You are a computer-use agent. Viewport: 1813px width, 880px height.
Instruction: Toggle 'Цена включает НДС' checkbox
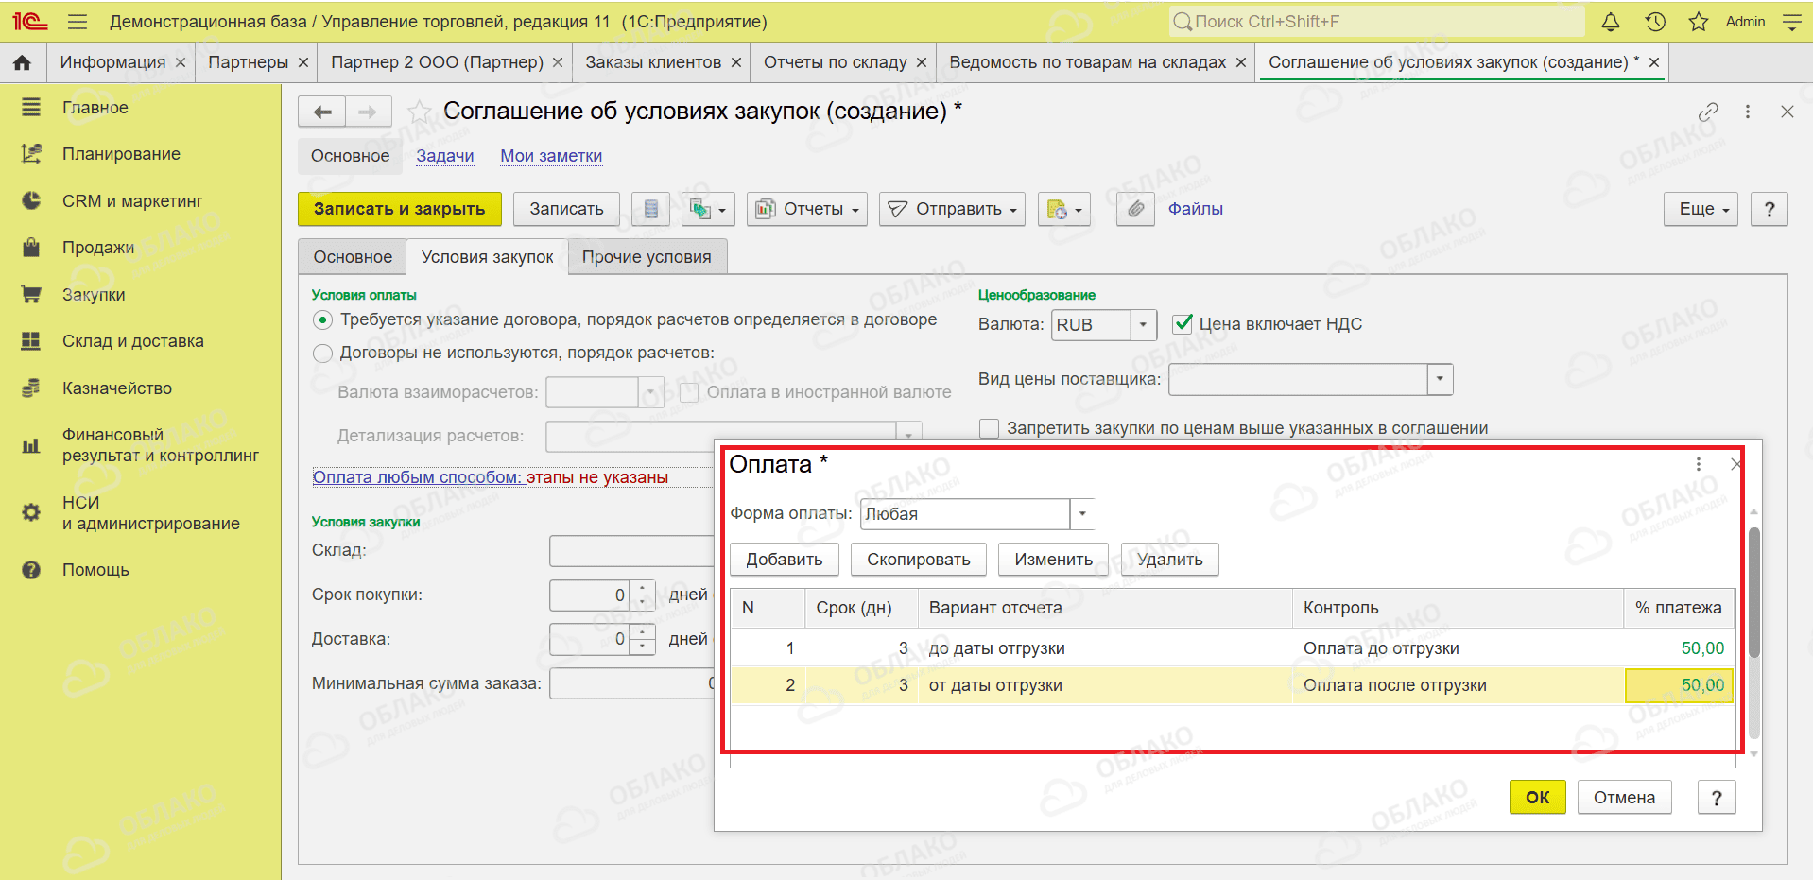tap(1182, 324)
